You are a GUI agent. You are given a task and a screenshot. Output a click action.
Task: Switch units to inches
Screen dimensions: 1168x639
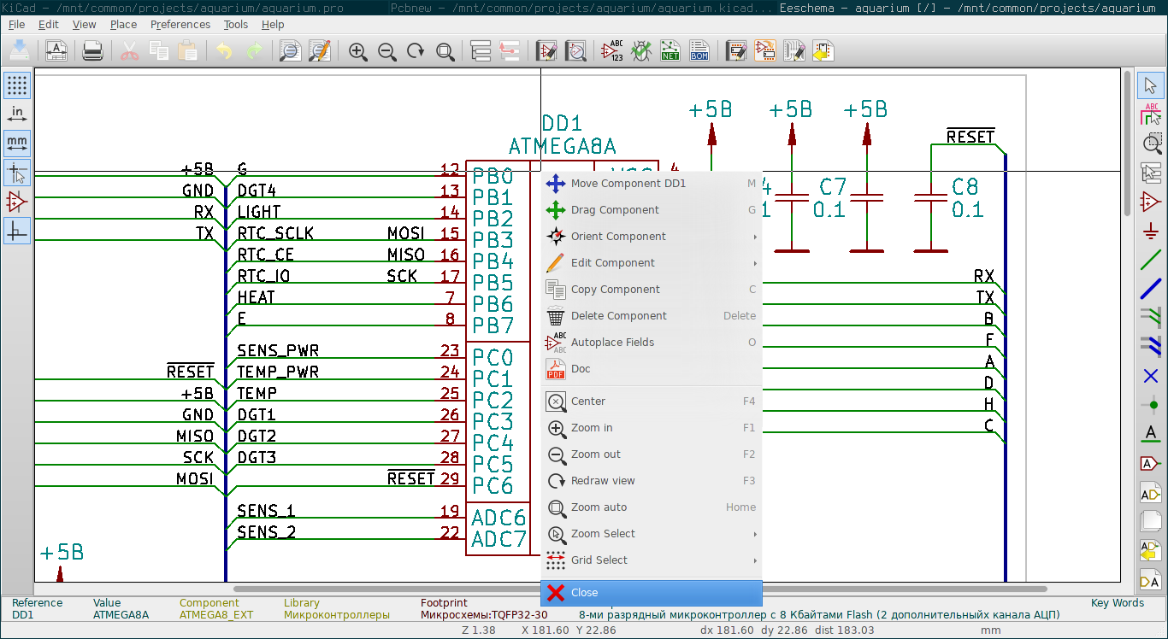[x=17, y=114]
